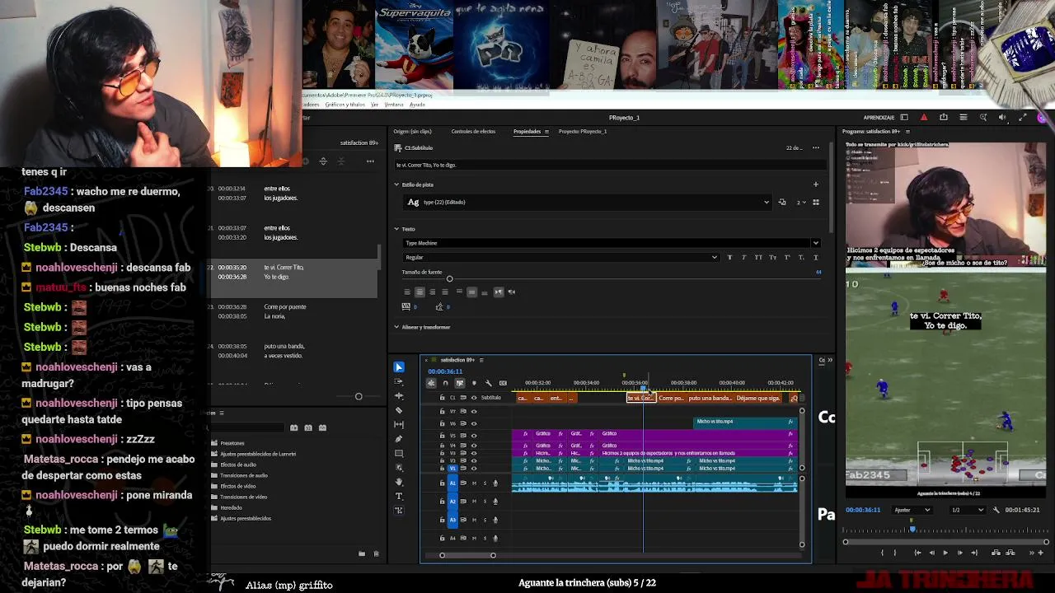
Task: Lock the V4 video track
Action: [442, 446]
